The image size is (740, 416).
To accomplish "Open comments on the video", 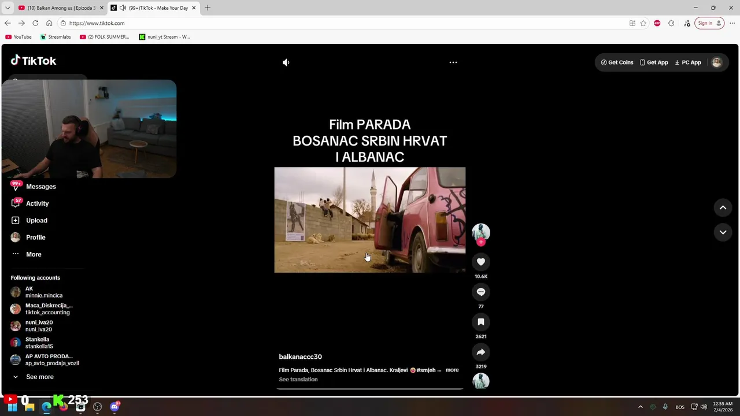I will [481, 292].
